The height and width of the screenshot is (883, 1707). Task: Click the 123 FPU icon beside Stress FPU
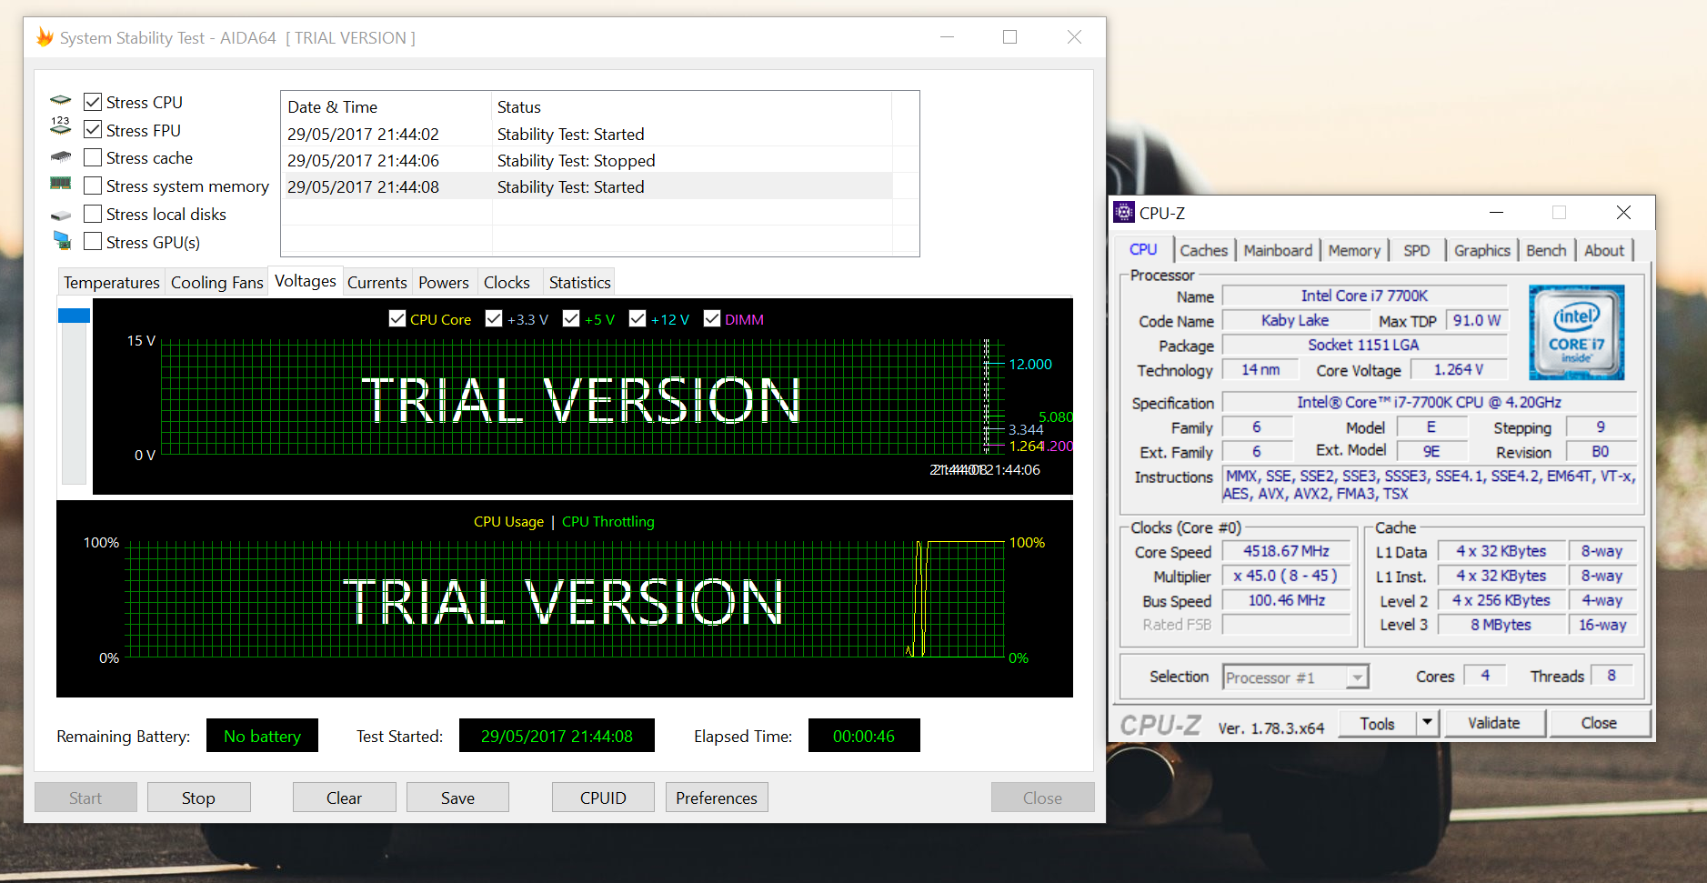coord(61,125)
